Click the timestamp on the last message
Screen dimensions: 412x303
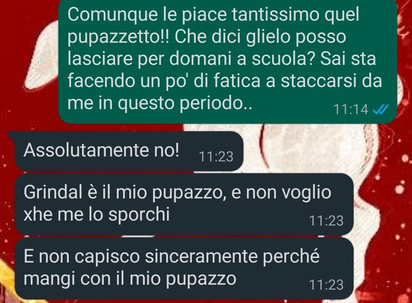point(326,285)
